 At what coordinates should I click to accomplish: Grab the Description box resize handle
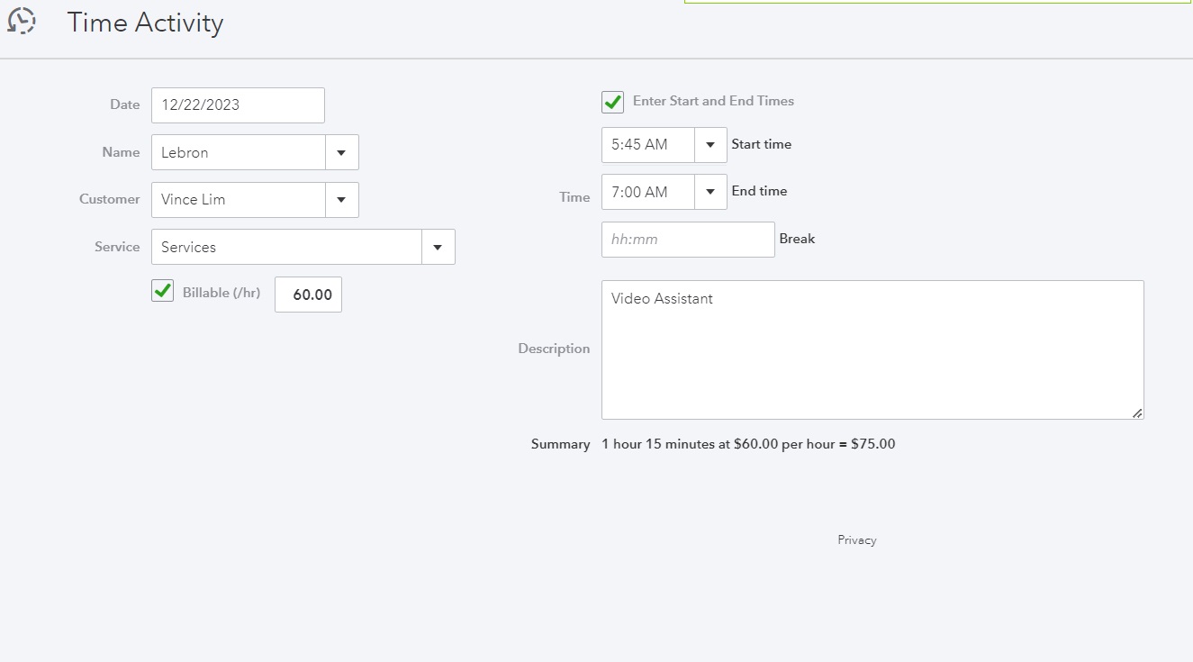tap(1137, 413)
